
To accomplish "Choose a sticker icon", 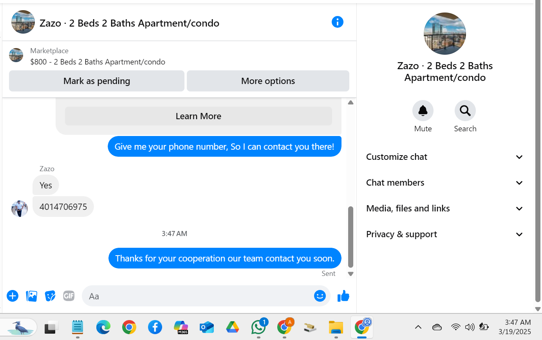I will pyautogui.click(x=50, y=296).
